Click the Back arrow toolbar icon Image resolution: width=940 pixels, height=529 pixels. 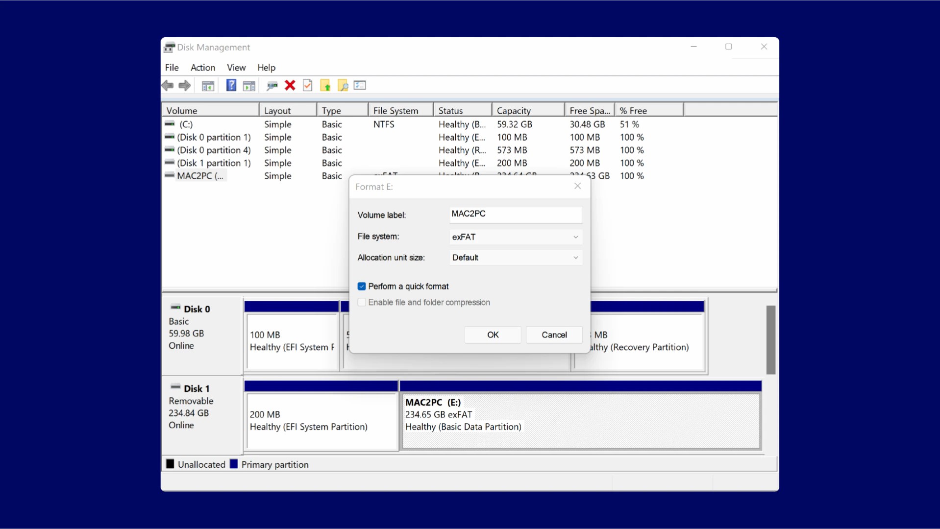point(168,86)
